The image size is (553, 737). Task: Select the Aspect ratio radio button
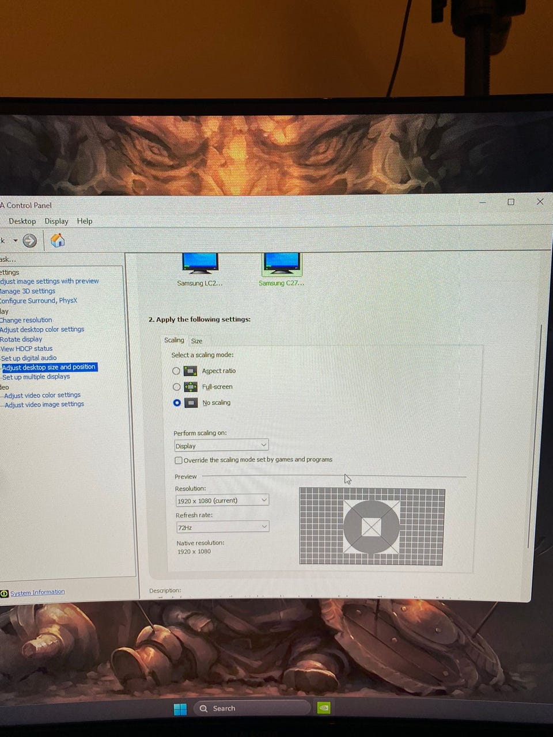coord(176,371)
